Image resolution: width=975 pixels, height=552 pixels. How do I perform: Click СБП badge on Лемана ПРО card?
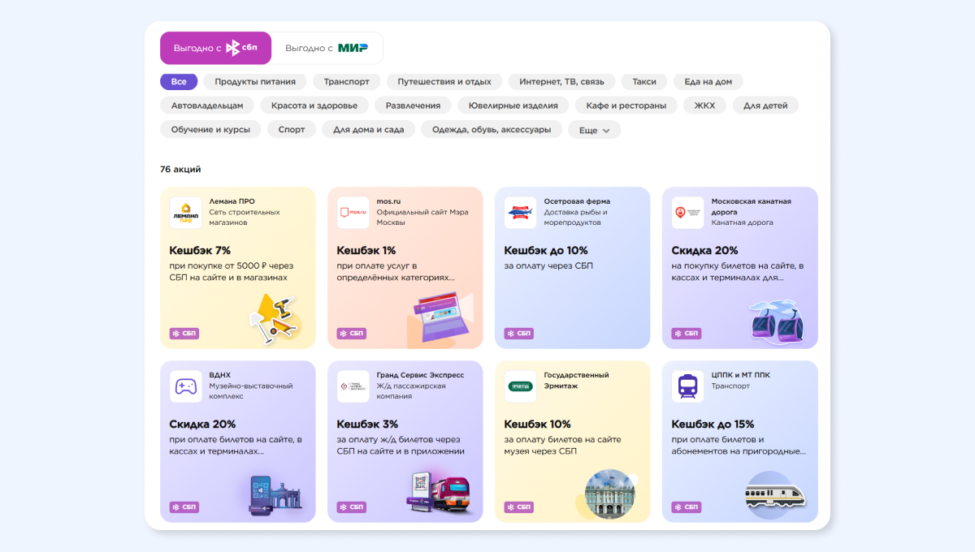pyautogui.click(x=184, y=334)
